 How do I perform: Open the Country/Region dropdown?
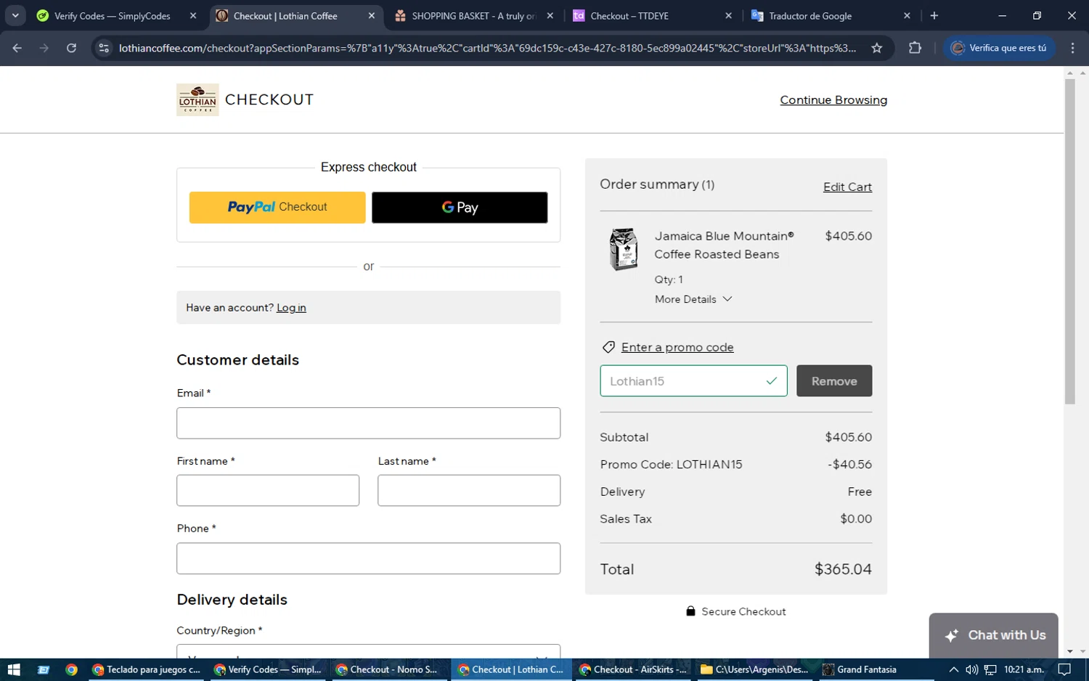click(368, 651)
